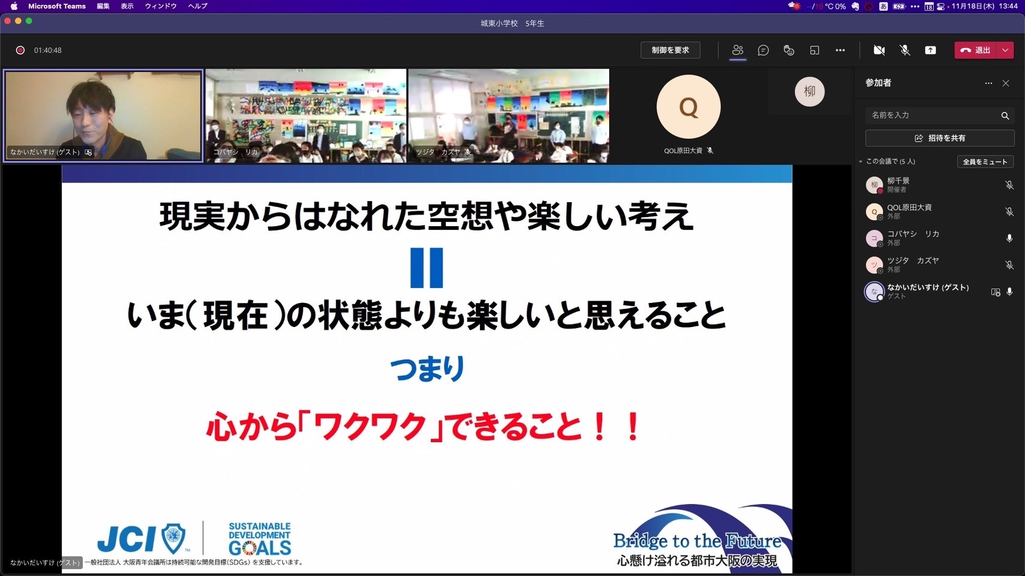Click the share content icon
This screenshot has width=1025, height=576.
pyautogui.click(x=930, y=50)
